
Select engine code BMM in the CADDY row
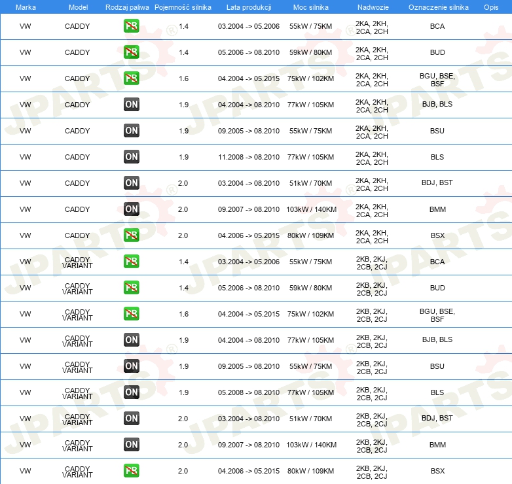point(437,209)
